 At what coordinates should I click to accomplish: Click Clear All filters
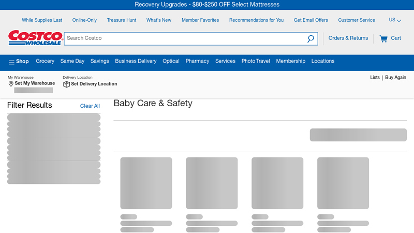pyautogui.click(x=90, y=106)
